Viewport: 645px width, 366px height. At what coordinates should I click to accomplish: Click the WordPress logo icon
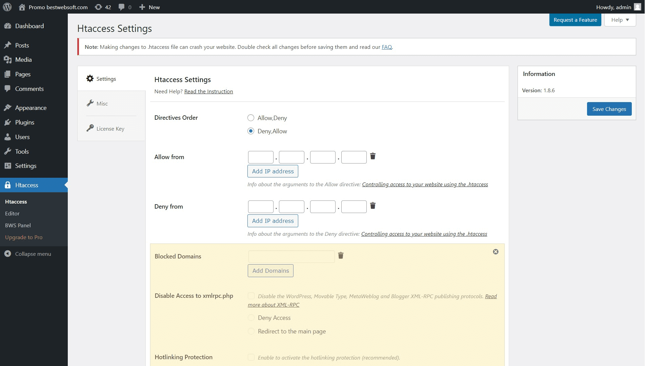(7, 7)
